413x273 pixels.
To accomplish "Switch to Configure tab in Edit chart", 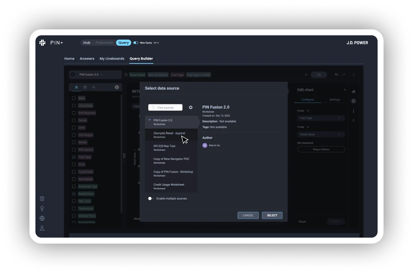I will 308,100.
